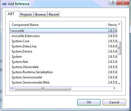Select the plain System component
The width and height of the screenshot is (131, 111).
(63, 56)
